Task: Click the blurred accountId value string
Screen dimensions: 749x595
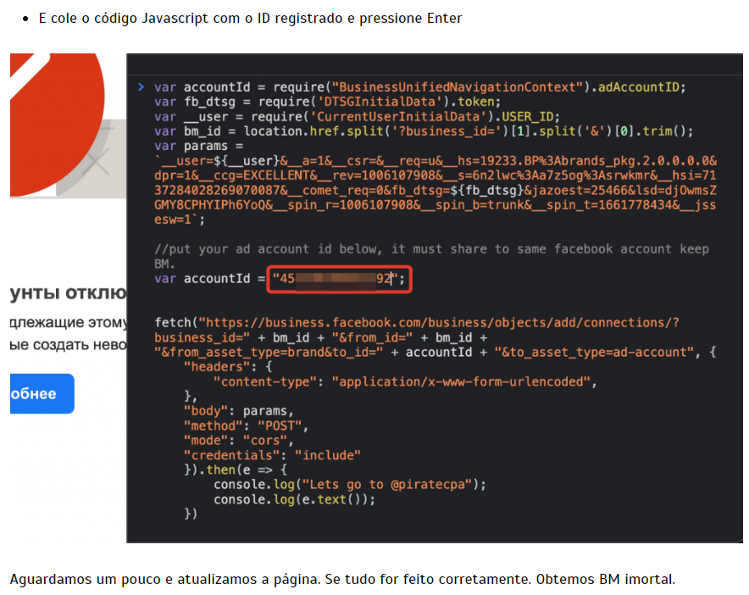Action: pyautogui.click(x=335, y=279)
